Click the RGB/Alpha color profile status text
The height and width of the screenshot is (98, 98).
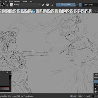(x=17, y=96)
